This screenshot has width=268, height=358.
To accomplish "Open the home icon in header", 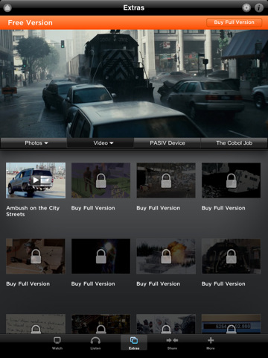I will pyautogui.click(x=7, y=7).
